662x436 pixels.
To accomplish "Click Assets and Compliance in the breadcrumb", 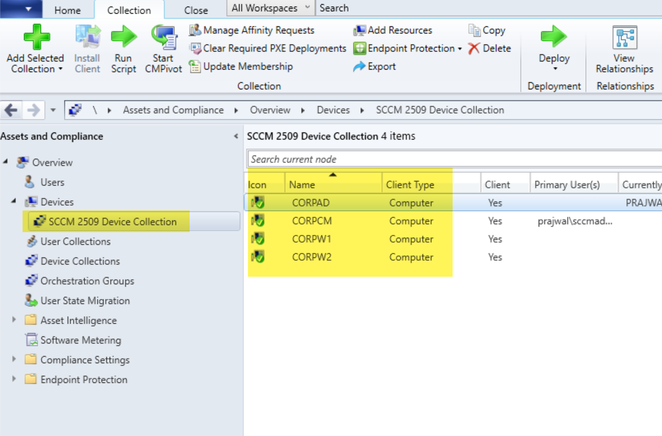I will tap(174, 110).
